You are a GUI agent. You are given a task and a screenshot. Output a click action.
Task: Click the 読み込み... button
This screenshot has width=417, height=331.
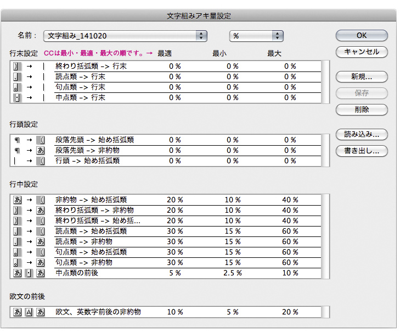[x=362, y=134]
